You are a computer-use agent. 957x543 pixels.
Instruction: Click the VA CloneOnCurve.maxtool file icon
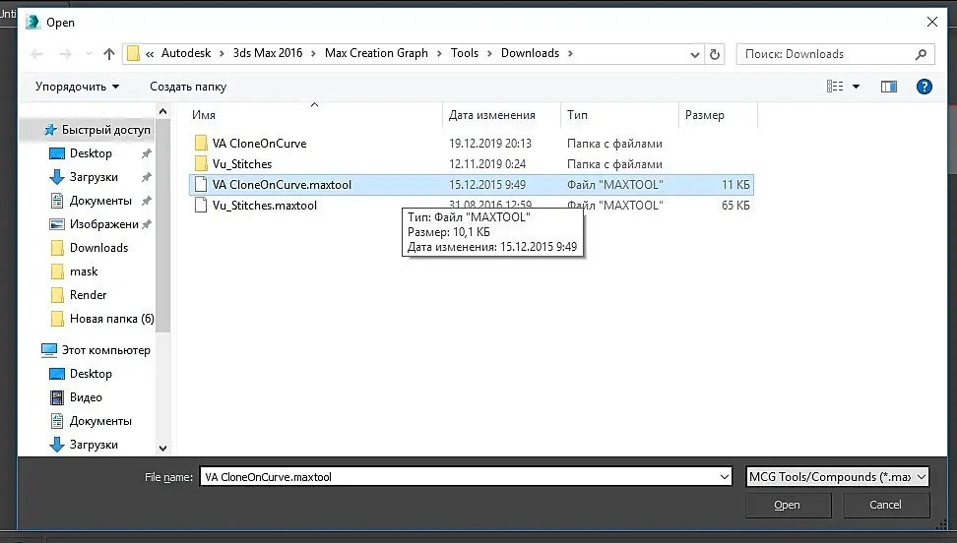201,185
